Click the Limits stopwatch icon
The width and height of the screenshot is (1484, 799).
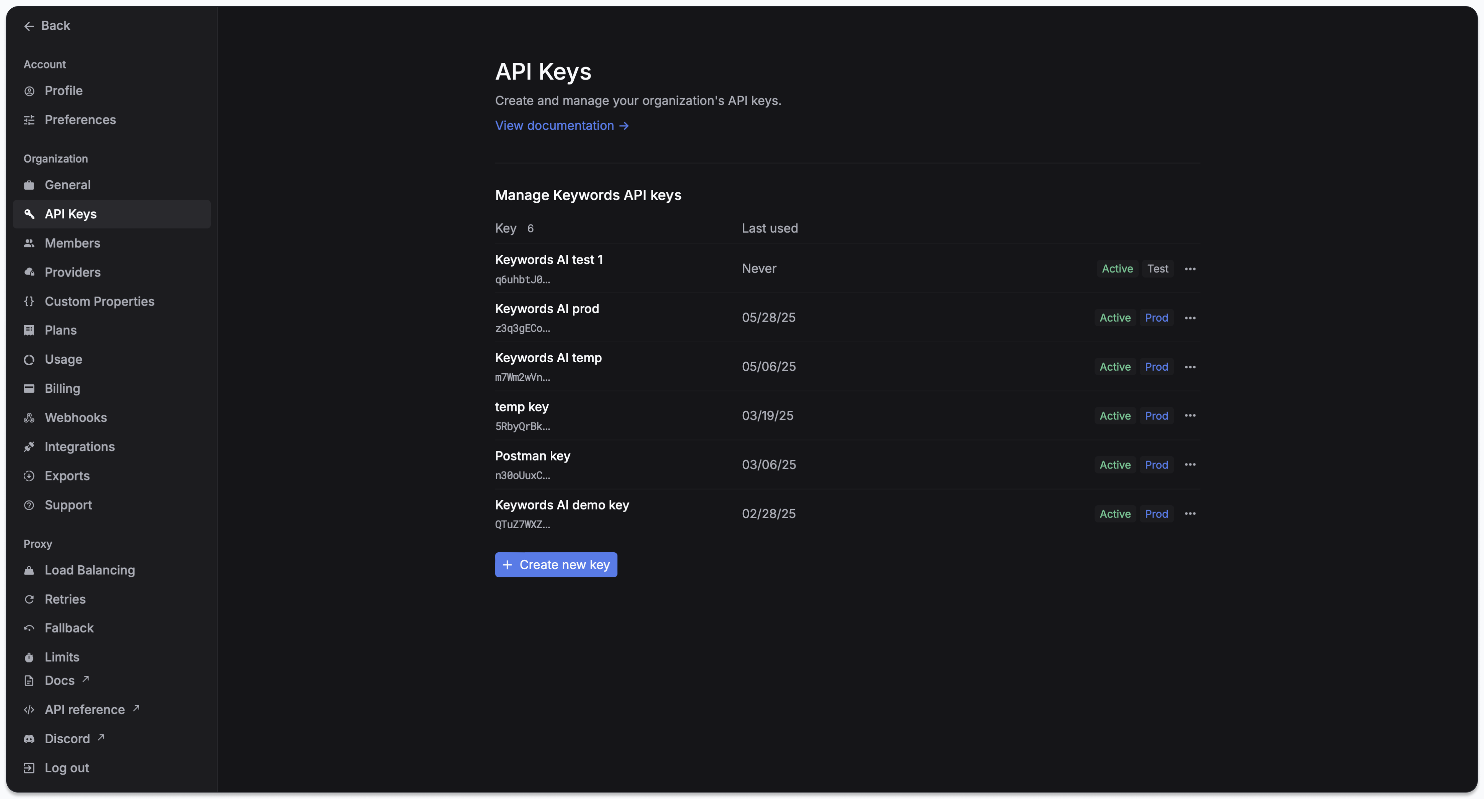pos(29,657)
